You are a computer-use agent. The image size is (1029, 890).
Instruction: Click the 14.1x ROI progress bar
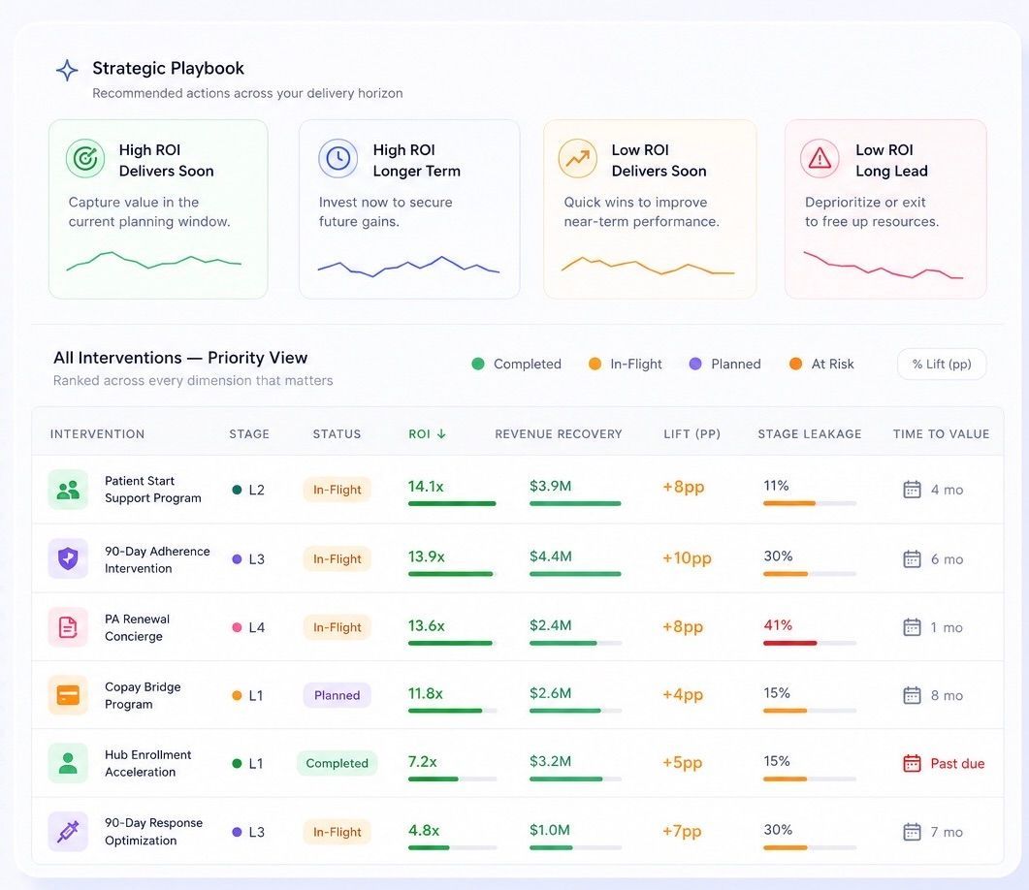[452, 504]
